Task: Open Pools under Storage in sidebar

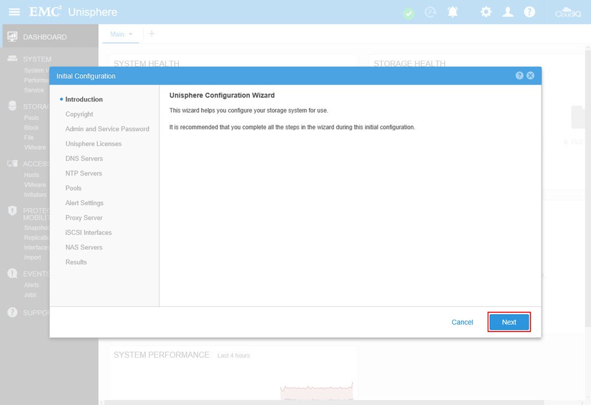Action: (x=31, y=117)
